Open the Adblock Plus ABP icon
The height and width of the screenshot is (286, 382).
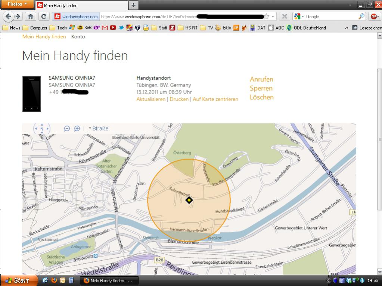(374, 16)
